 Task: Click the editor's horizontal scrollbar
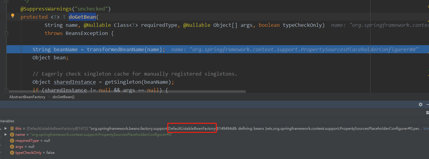127,91
